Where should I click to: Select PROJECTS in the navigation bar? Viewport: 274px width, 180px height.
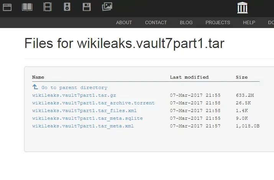tap(218, 23)
